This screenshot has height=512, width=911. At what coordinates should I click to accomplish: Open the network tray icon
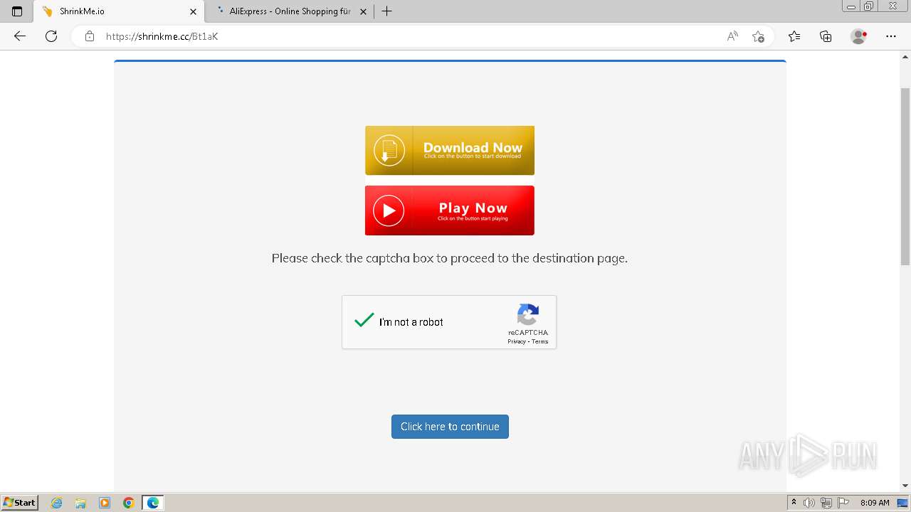[x=826, y=503]
